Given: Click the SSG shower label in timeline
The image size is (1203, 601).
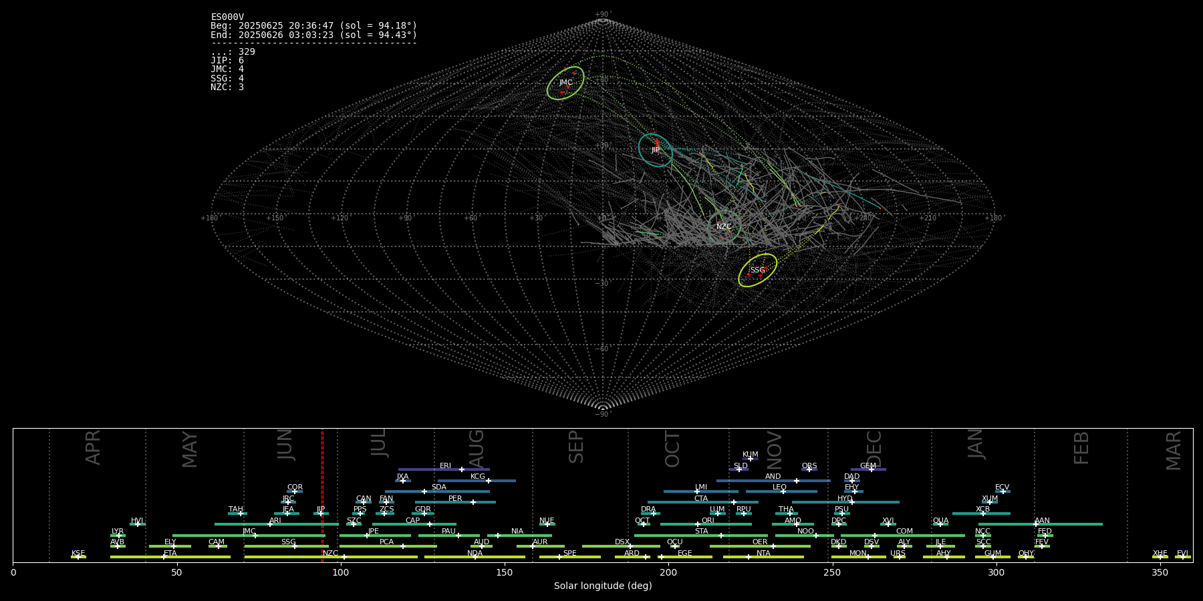Looking at the screenshot, I should 289,542.
